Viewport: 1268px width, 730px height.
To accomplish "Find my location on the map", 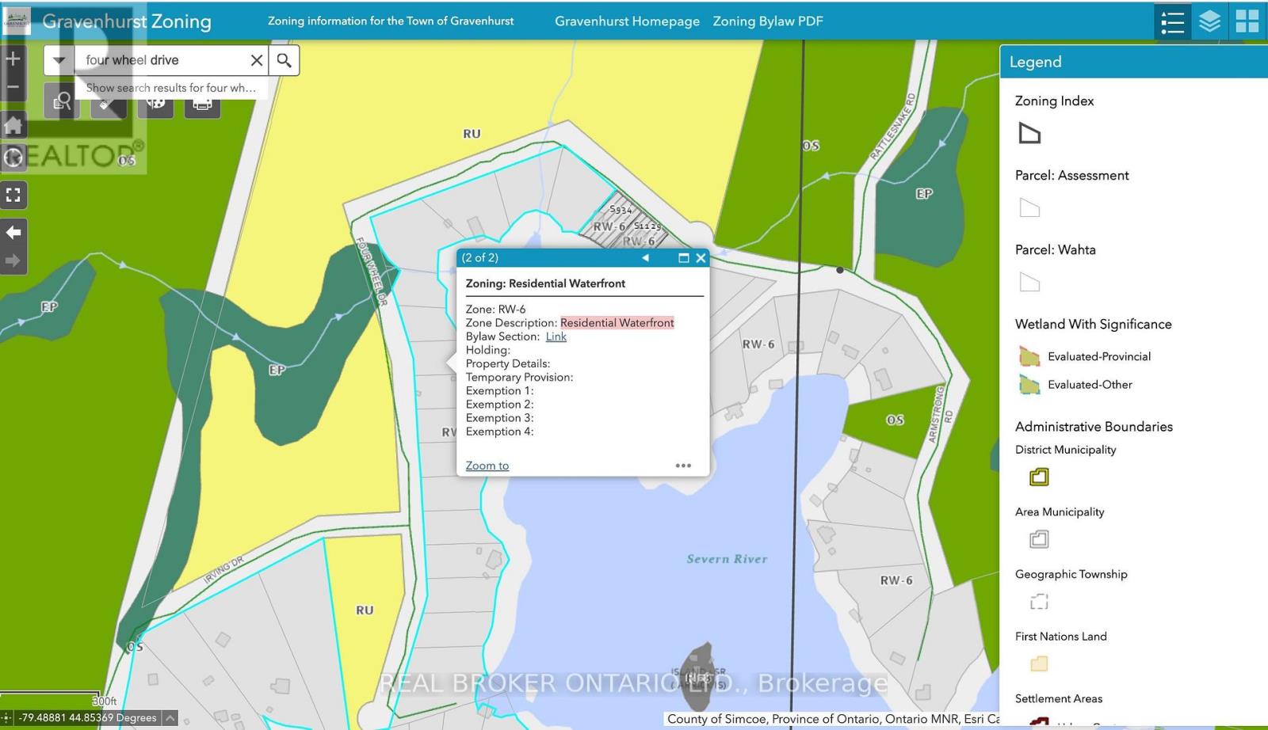I will click(13, 158).
